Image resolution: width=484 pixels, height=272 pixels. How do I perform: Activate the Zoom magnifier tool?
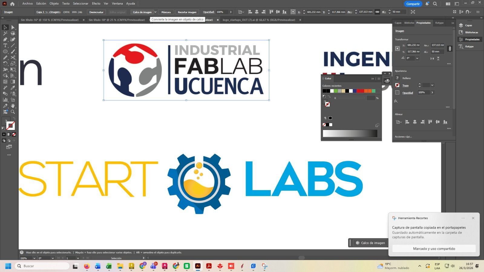(13, 112)
